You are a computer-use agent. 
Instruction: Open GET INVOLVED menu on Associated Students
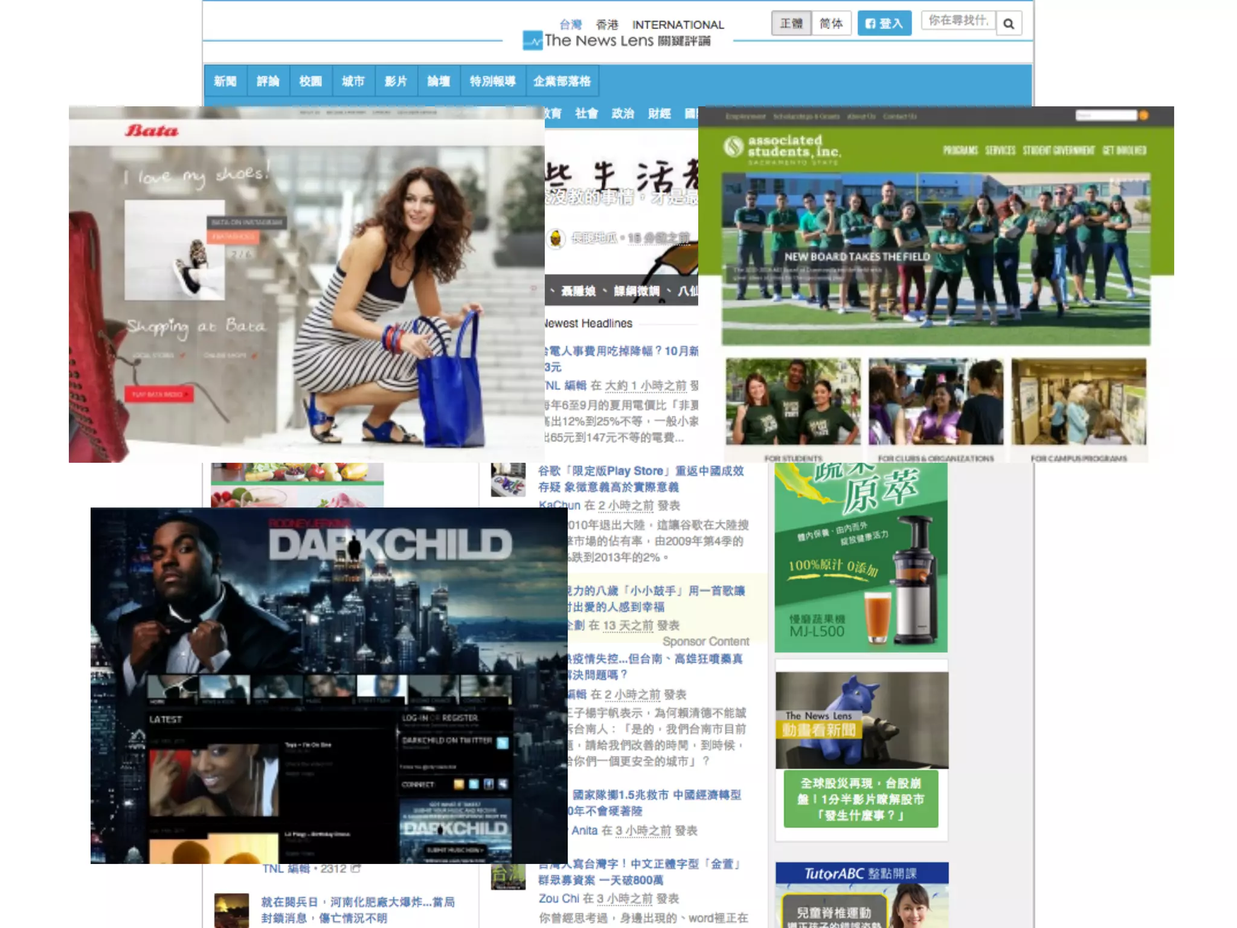coord(1125,150)
